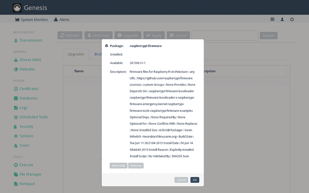Focus the package search input field
Image resolution: width=309 pixels, height=193 pixels.
225,35
